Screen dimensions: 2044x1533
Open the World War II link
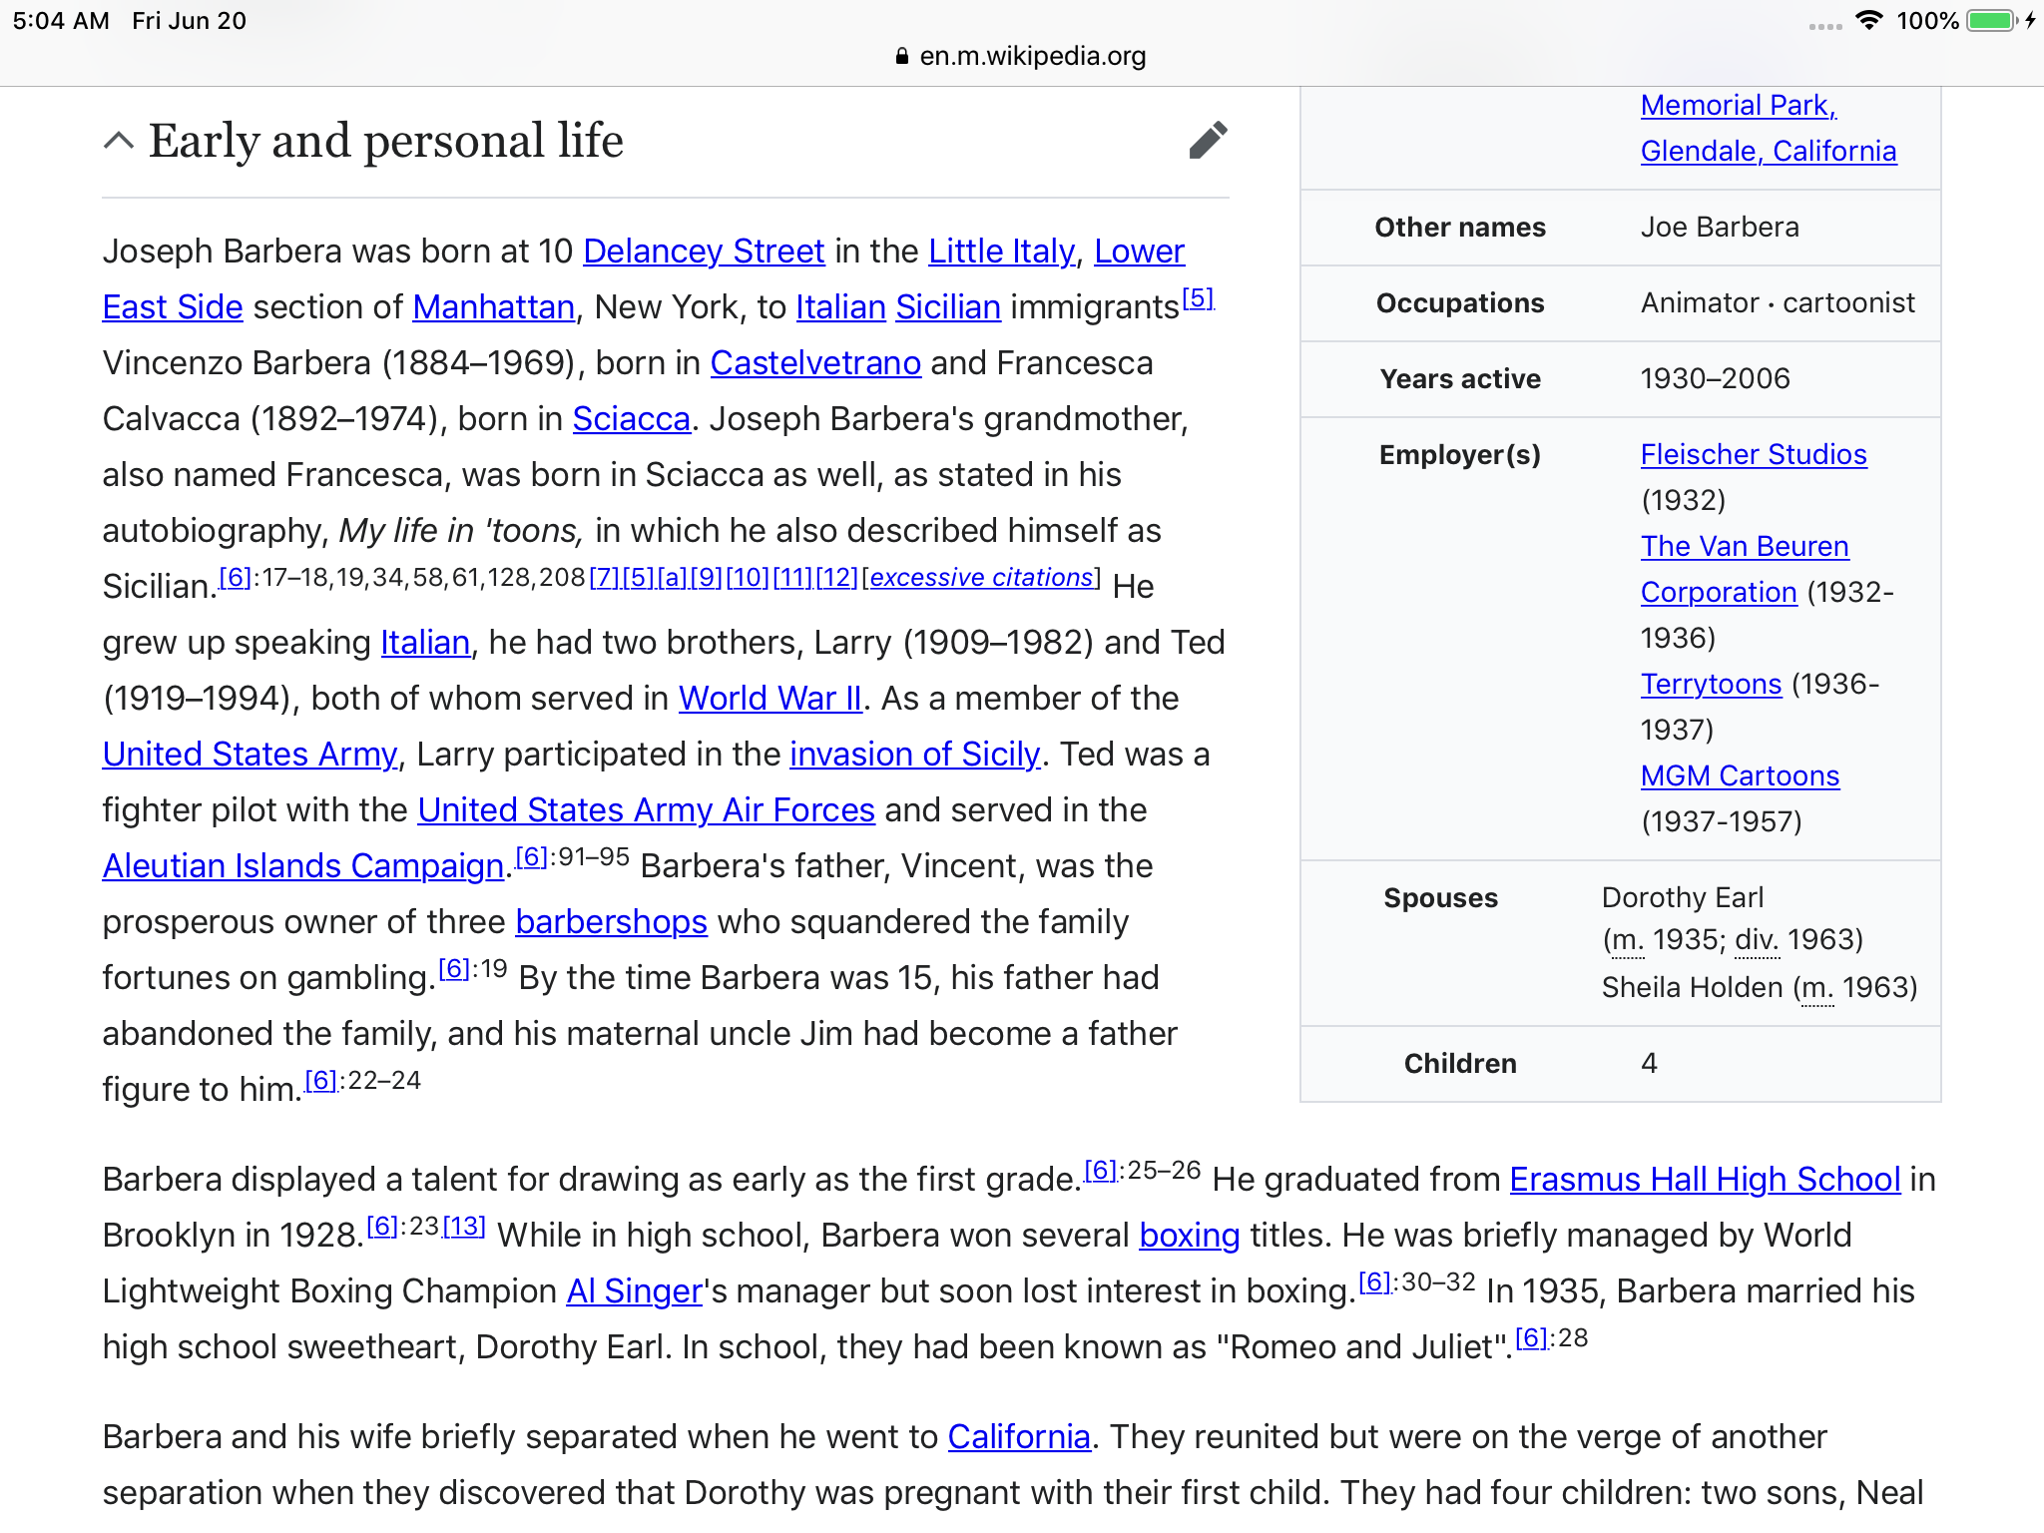pos(770,698)
